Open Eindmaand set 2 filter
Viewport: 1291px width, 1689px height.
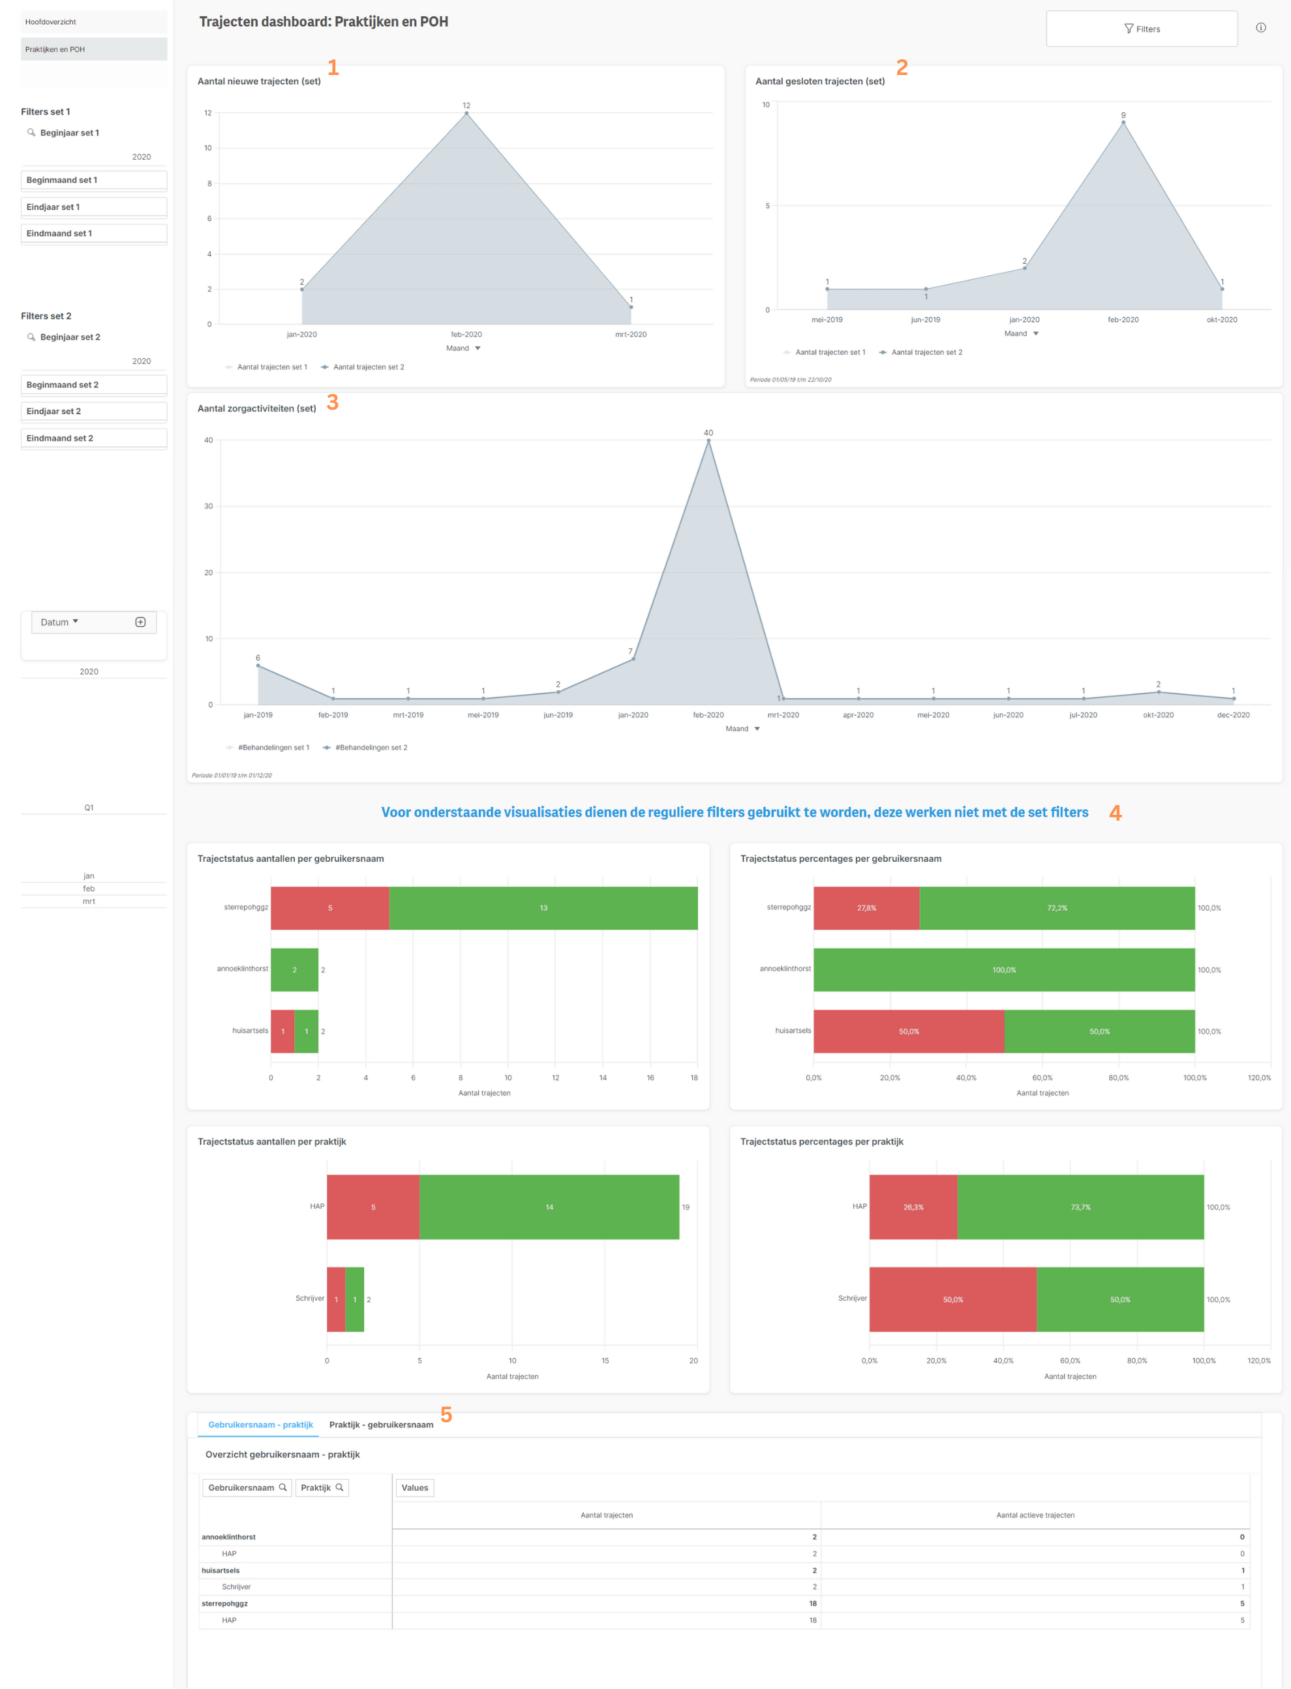point(94,438)
